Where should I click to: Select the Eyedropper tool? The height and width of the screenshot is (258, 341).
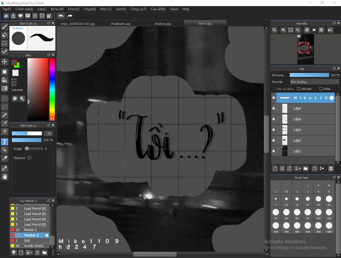pos(5,168)
